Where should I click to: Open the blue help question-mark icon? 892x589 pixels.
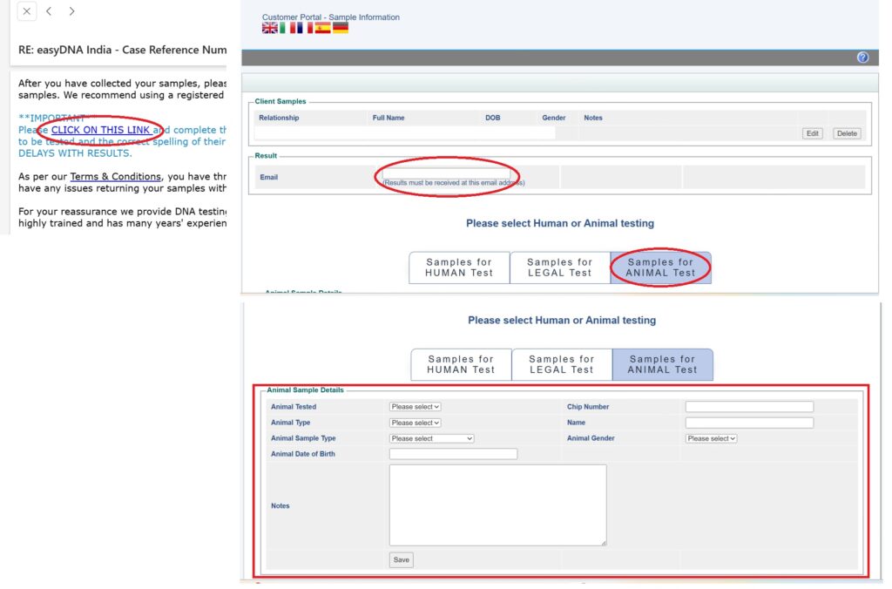[862, 58]
